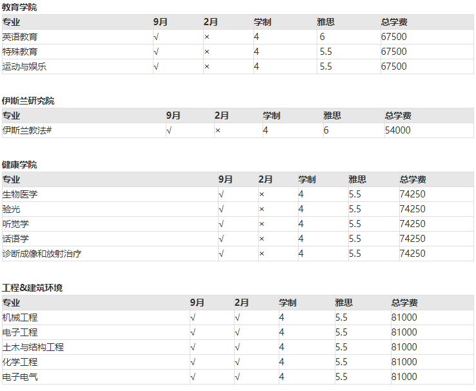Click the 教育学院 section heading

[x=19, y=7]
